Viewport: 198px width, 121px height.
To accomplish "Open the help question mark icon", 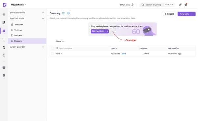I will pos(180,5).
